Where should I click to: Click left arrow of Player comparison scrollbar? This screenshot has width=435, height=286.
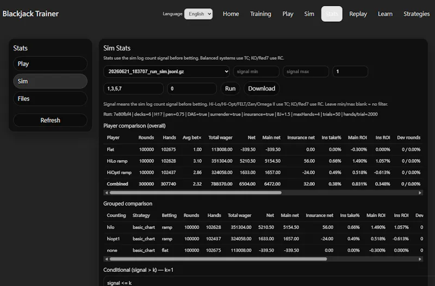coord(107,193)
